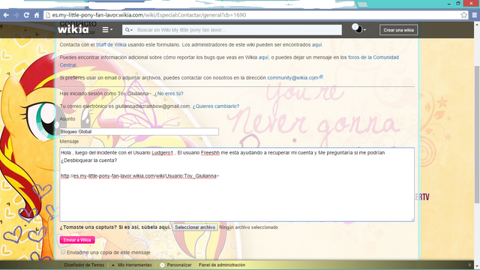Go back with the browser back arrow
Image resolution: width=480 pixels, height=270 pixels.
(x=6, y=15)
